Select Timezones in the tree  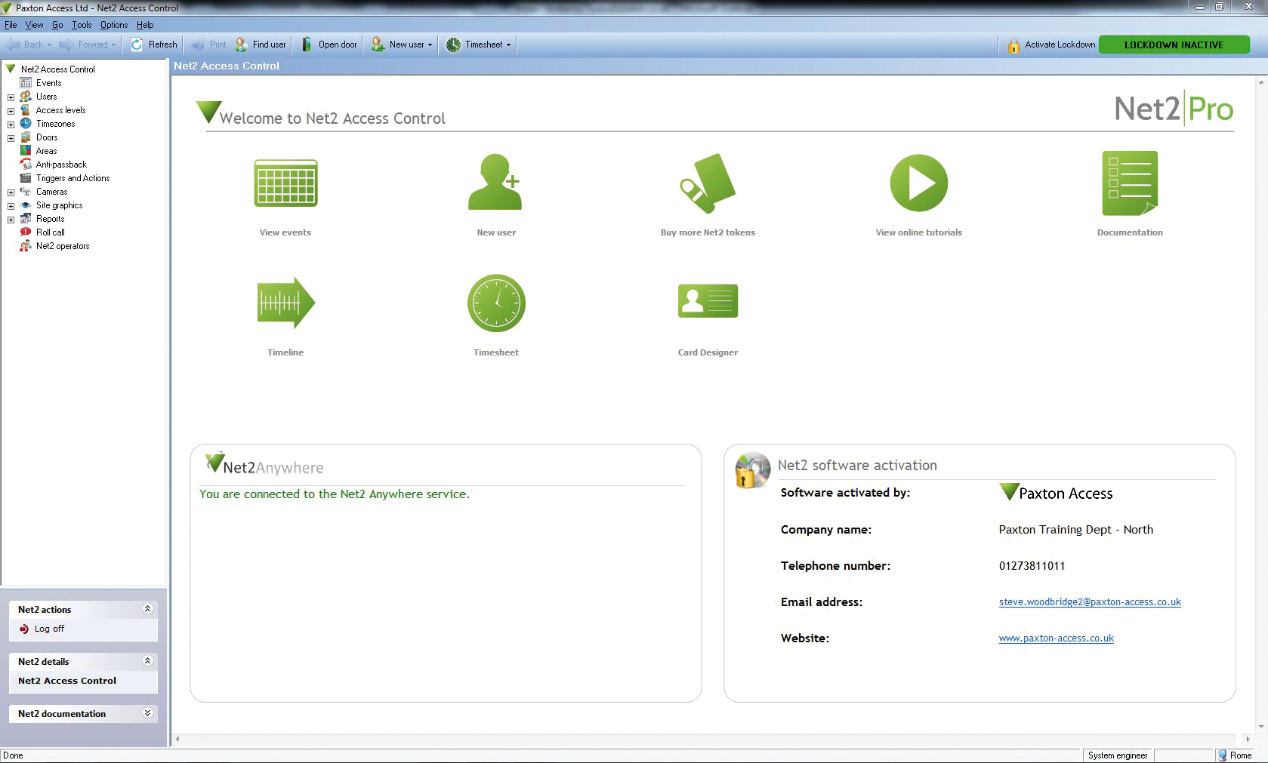[55, 124]
